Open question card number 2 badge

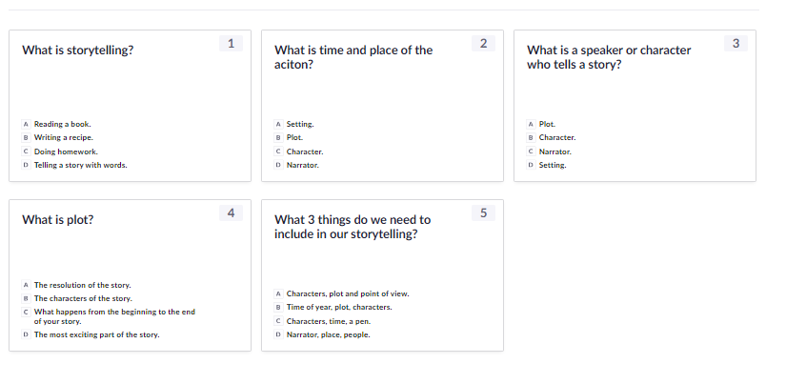484,44
